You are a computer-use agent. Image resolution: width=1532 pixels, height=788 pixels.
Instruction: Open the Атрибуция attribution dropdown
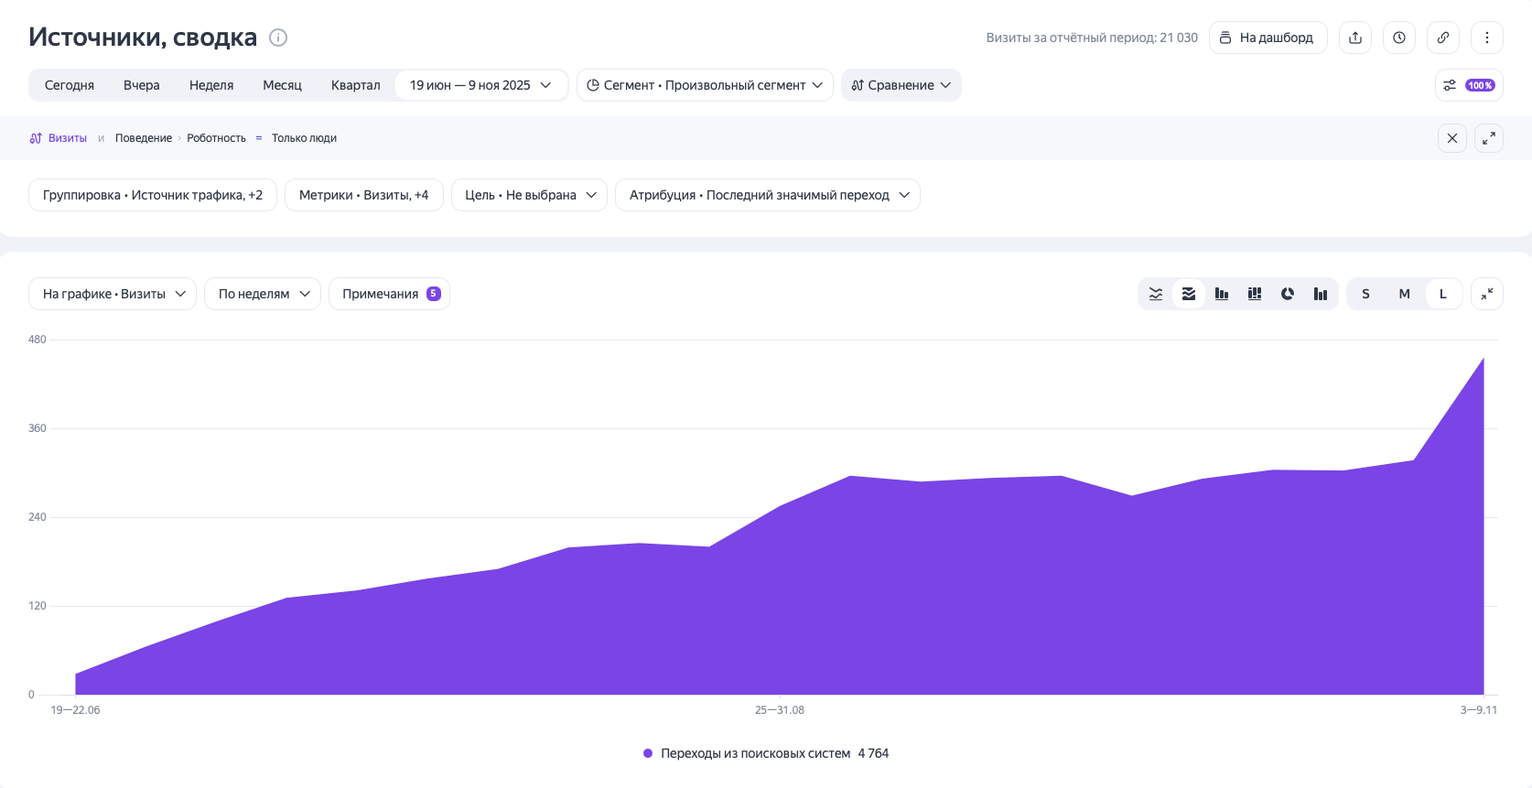click(767, 195)
